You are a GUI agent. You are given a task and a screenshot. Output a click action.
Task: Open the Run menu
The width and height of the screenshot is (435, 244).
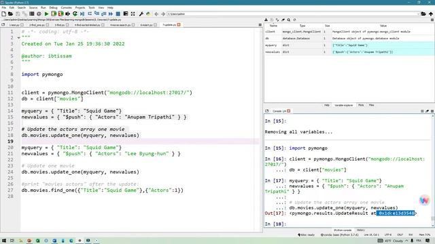[x=43, y=7]
